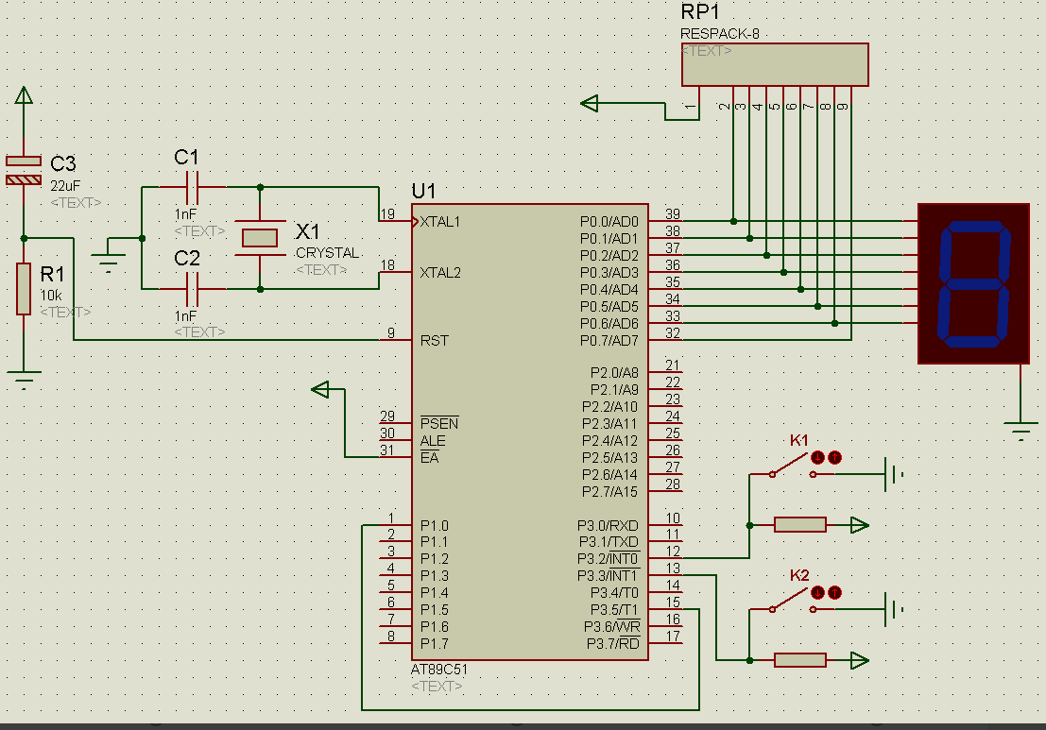Screen dimensions: 1046x730
Task: Click the EA pin label
Action: [430, 458]
